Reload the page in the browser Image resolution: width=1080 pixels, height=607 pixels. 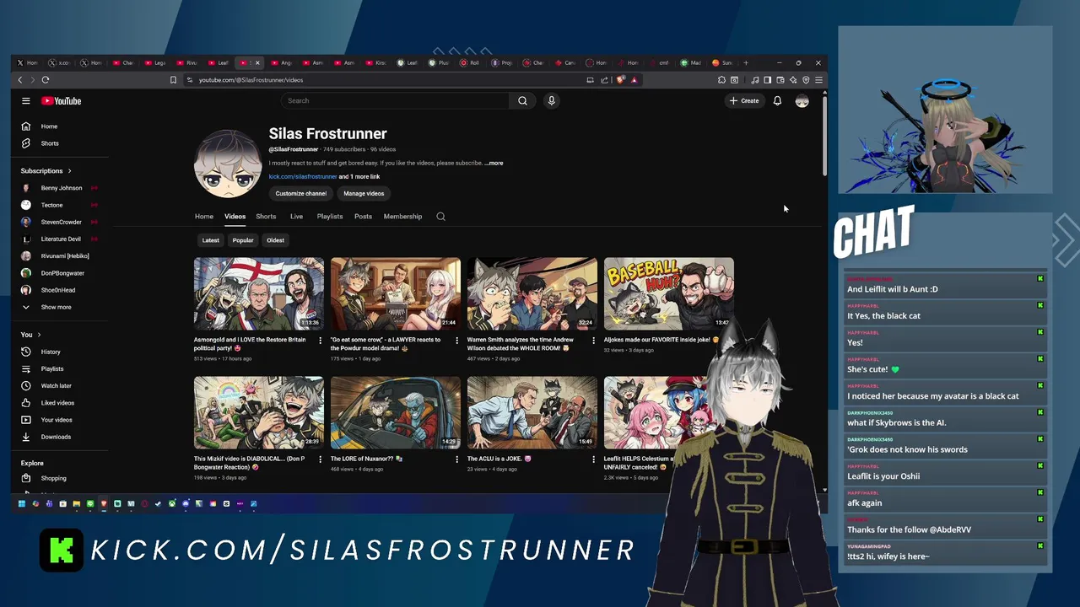tap(46, 80)
